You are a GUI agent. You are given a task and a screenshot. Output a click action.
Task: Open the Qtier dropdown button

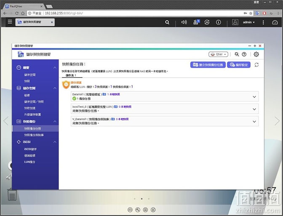point(219,54)
